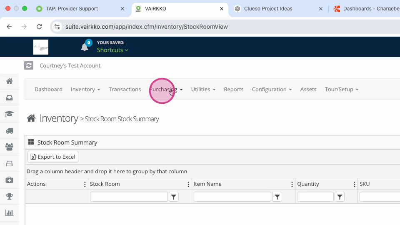Open the hard drive sidebar icon

pos(10,163)
